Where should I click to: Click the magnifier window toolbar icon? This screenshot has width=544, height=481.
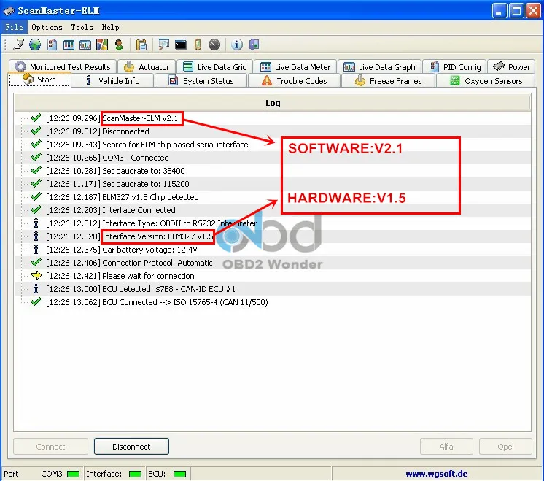[163, 45]
